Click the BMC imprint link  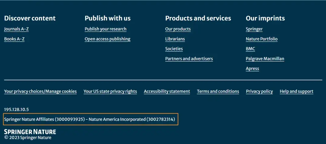(250, 49)
